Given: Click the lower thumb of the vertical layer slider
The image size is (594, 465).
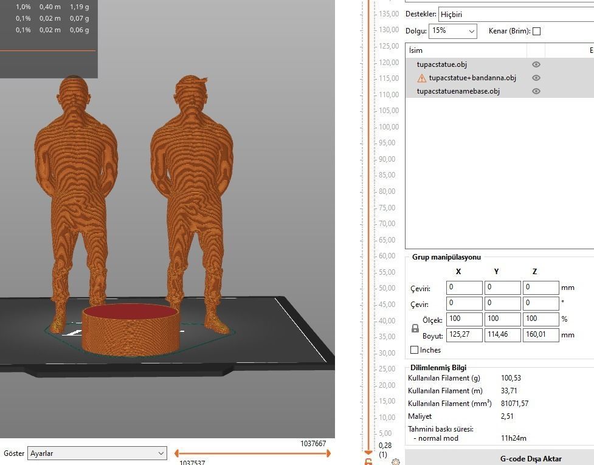Looking at the screenshot, I should tap(368, 452).
